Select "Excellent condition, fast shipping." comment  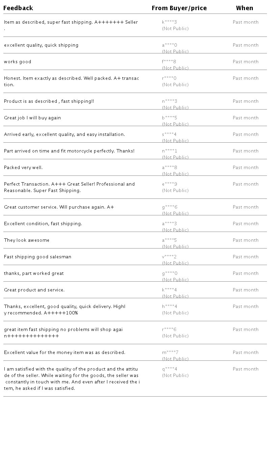[43, 224]
